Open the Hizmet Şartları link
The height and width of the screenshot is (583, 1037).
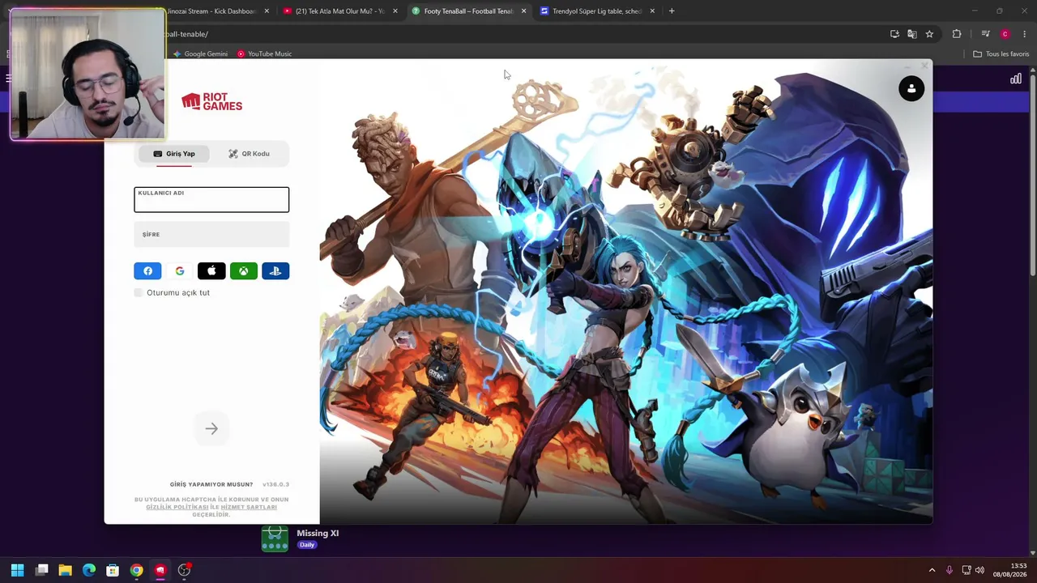click(x=249, y=507)
